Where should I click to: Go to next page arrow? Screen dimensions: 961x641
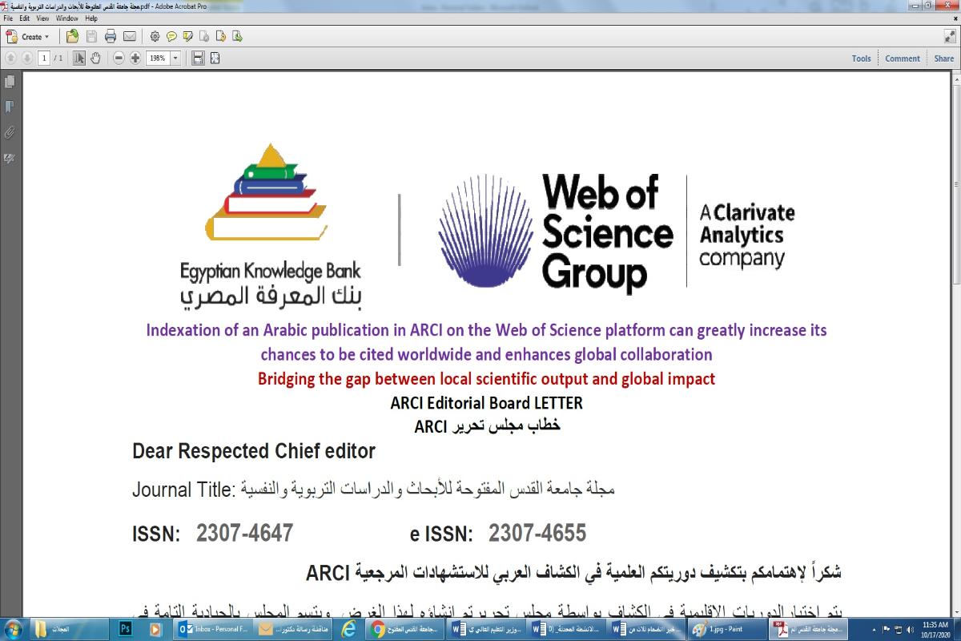26,58
